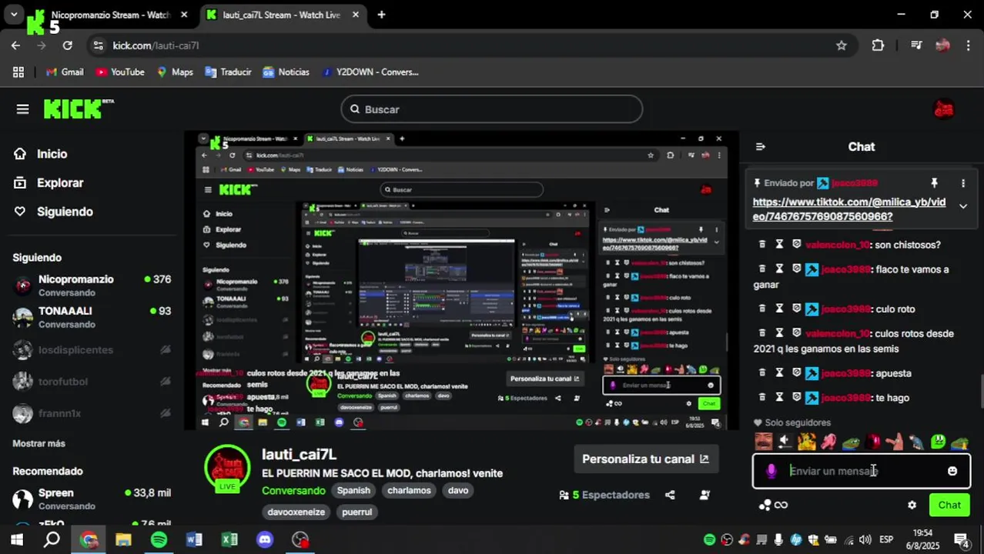Ban the sender of 'culos rotos desde 2021' using the shield icon
This screenshot has width=984, height=554.
pos(797,333)
